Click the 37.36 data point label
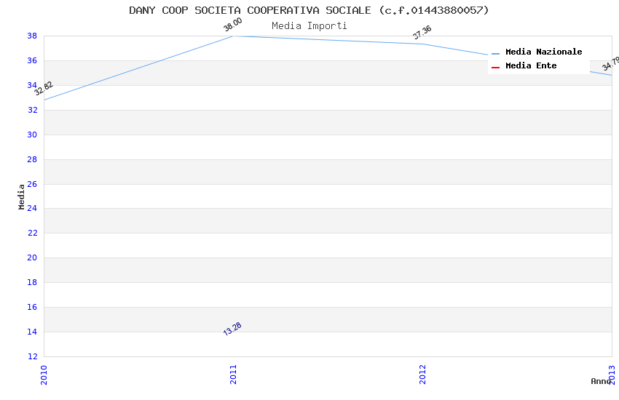The width and height of the screenshot is (619, 400). (422, 32)
